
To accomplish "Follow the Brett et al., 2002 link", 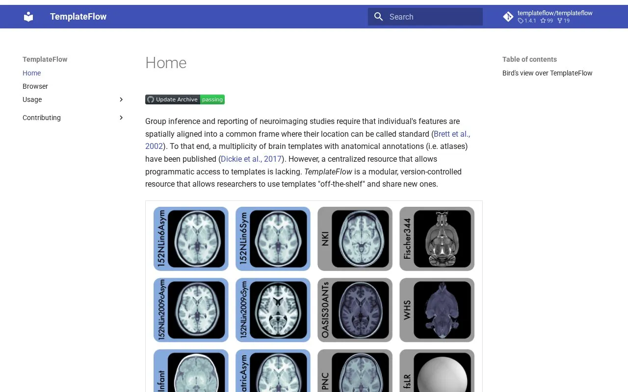I will (452, 134).
